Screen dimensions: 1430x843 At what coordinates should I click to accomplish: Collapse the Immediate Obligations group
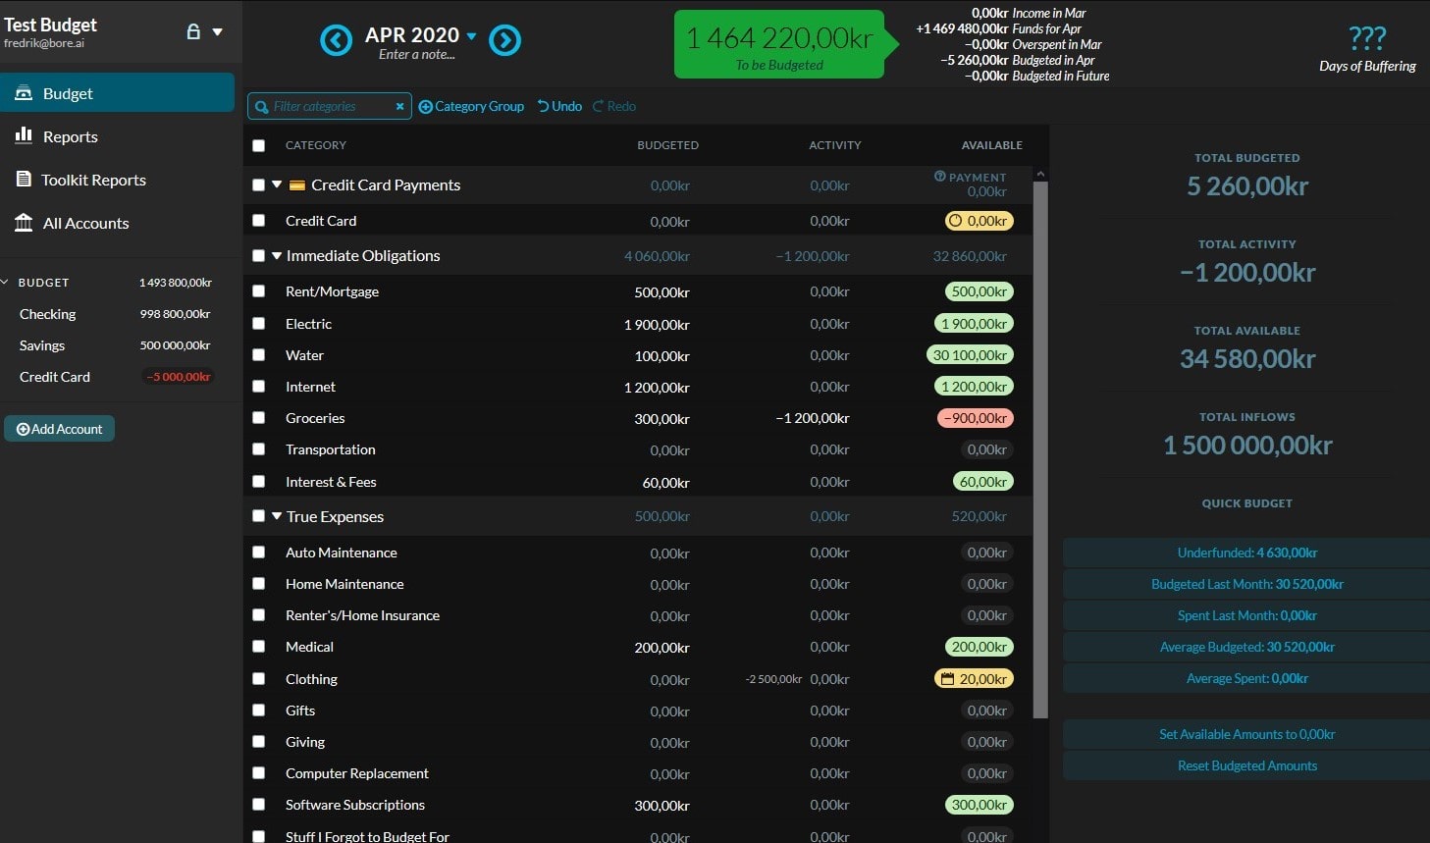click(x=277, y=256)
